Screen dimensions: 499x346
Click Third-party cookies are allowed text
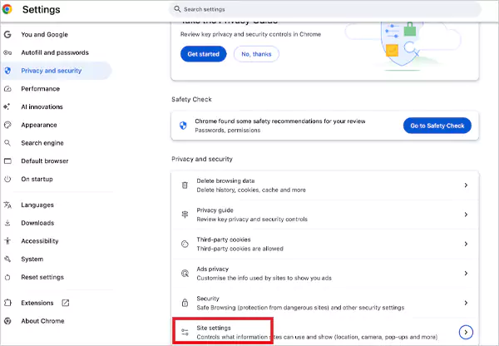(x=240, y=249)
